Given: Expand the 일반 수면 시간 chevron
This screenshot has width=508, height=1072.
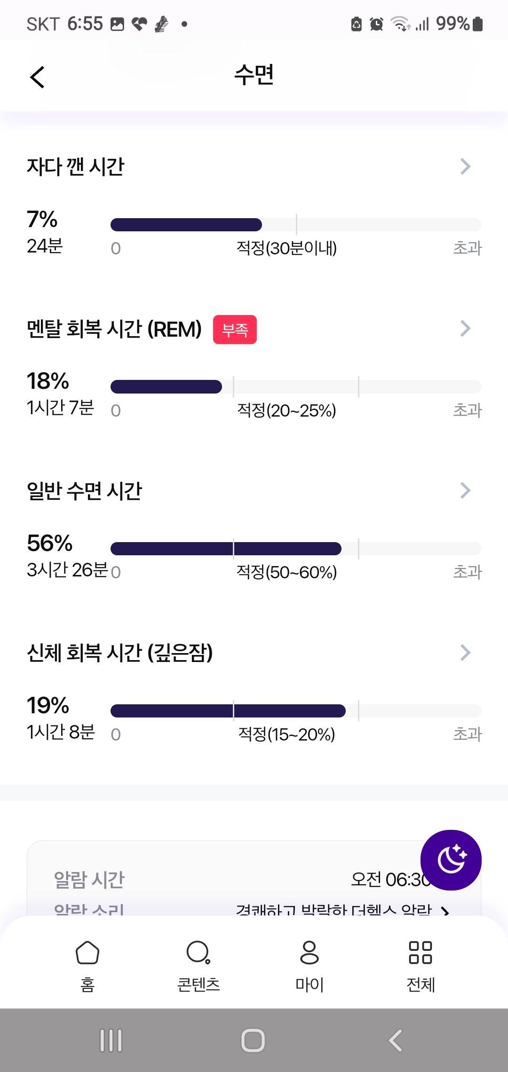Looking at the screenshot, I should click(465, 490).
